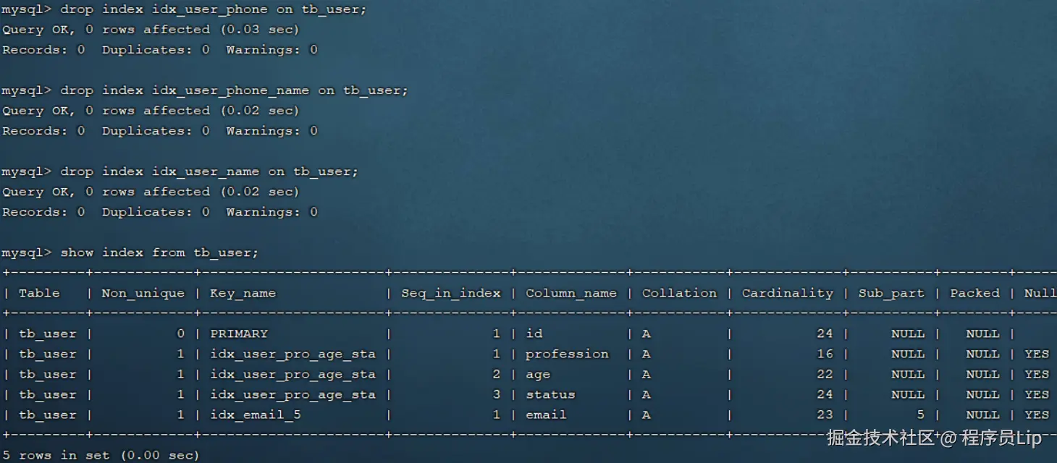Click the 'Key_name' column header

click(x=243, y=293)
